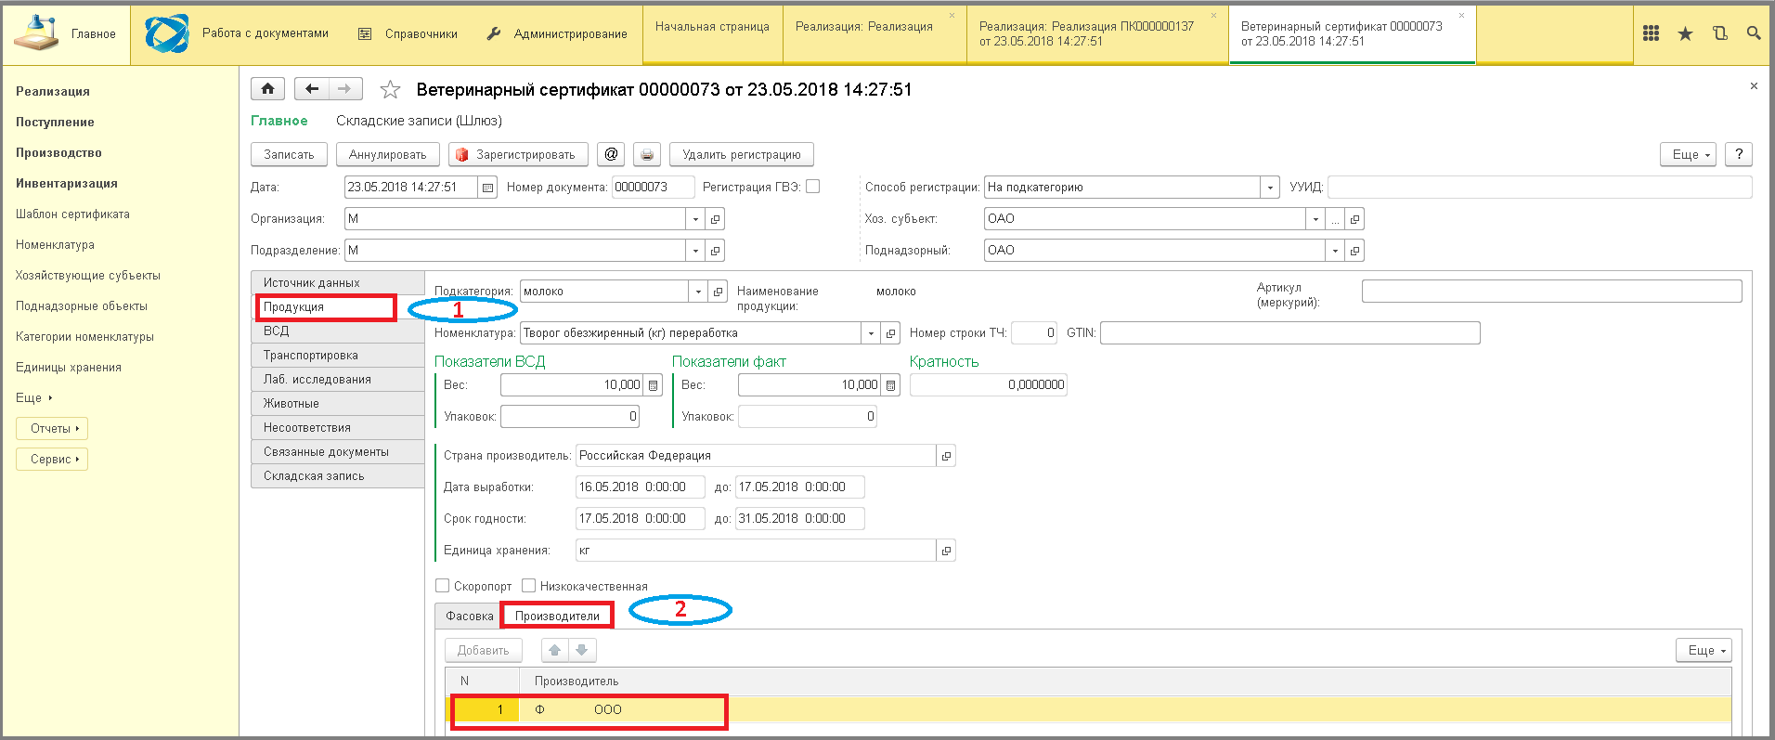This screenshot has width=1775, height=740.
Task: Move producer row down arrow
Action: (582, 650)
